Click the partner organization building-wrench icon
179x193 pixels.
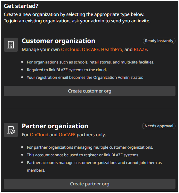coord(11,130)
